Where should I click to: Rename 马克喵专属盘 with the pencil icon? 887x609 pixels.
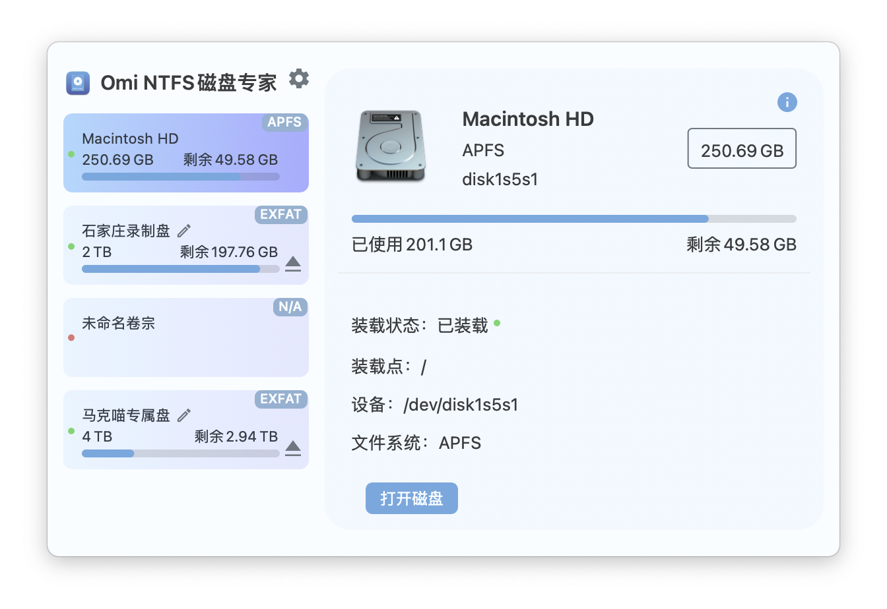click(x=184, y=415)
